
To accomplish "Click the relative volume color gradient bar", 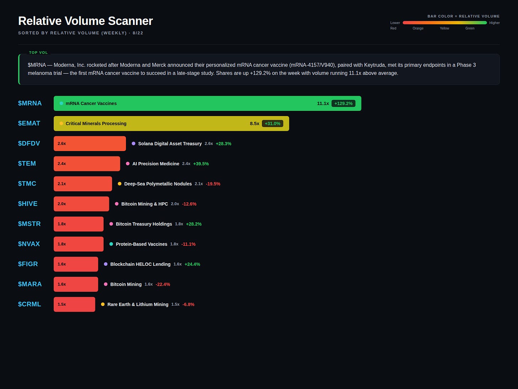I will click(x=445, y=23).
